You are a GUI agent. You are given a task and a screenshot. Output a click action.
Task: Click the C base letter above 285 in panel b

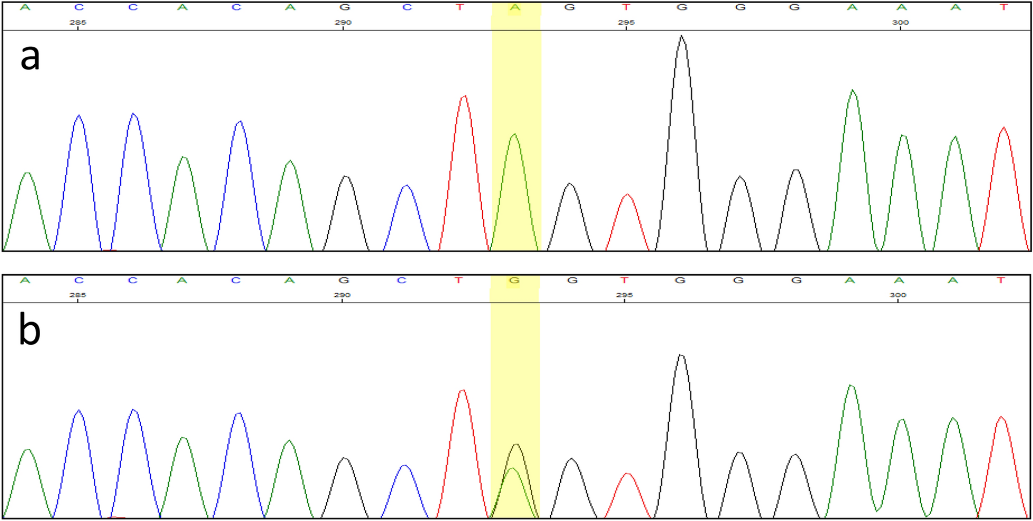coord(79,280)
